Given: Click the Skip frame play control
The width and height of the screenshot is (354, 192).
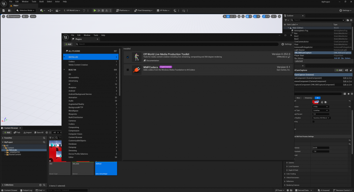Looking at the screenshot, I should (99, 10).
